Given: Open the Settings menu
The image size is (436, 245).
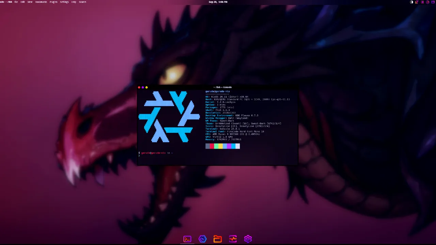Looking at the screenshot, I should [x=64, y=2].
